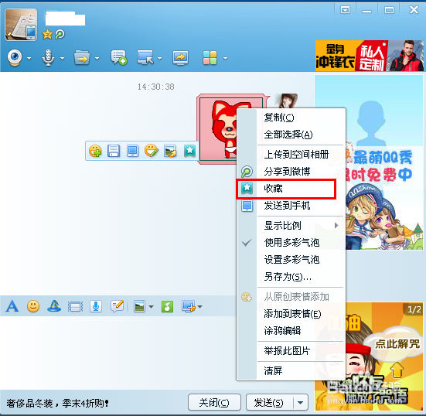Open the window options menu button in title bar
The height and width of the screenshot is (416, 426).
pyautogui.click(x=346, y=10)
